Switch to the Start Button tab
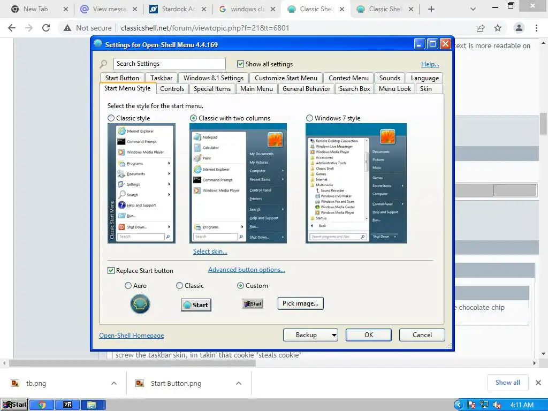The image size is (548, 411). [122, 78]
